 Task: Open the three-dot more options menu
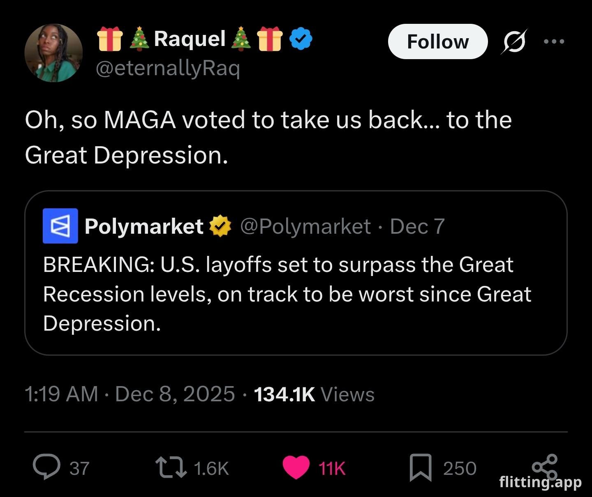coord(553,41)
